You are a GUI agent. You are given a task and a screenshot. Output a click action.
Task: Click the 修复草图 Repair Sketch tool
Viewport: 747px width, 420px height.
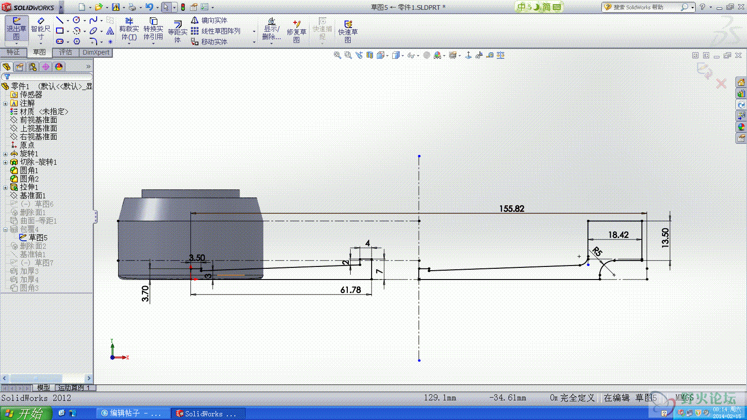click(x=296, y=31)
